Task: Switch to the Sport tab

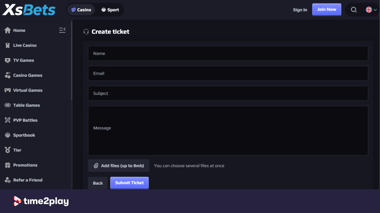Action: click(110, 10)
